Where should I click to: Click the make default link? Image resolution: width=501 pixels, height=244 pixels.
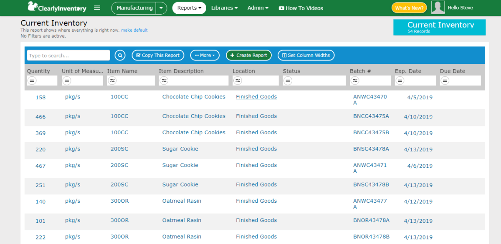coord(134,30)
